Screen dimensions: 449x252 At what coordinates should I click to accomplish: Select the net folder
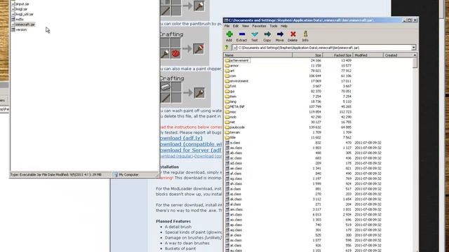tap(230, 122)
